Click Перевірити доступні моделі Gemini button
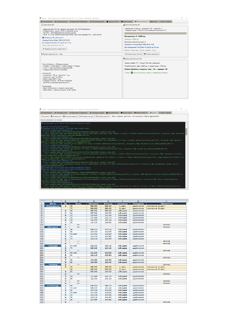The height and width of the screenshot is (322, 228). tap(54, 49)
